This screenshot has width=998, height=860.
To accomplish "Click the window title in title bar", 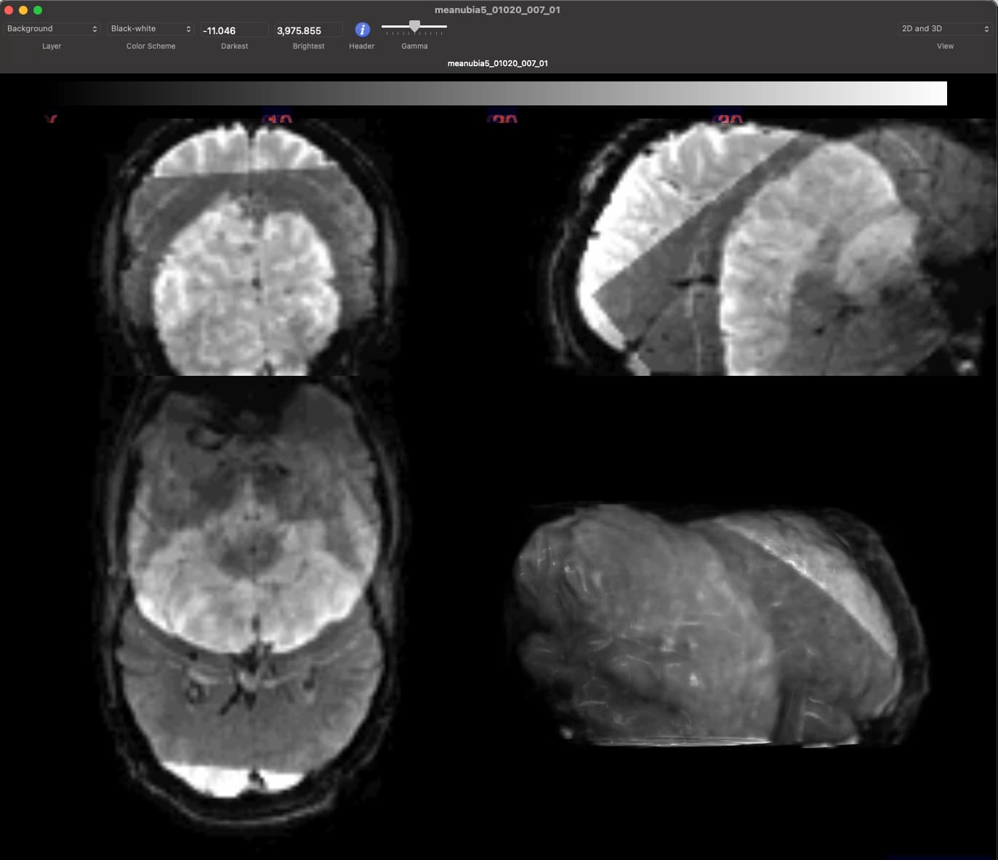I will [497, 10].
